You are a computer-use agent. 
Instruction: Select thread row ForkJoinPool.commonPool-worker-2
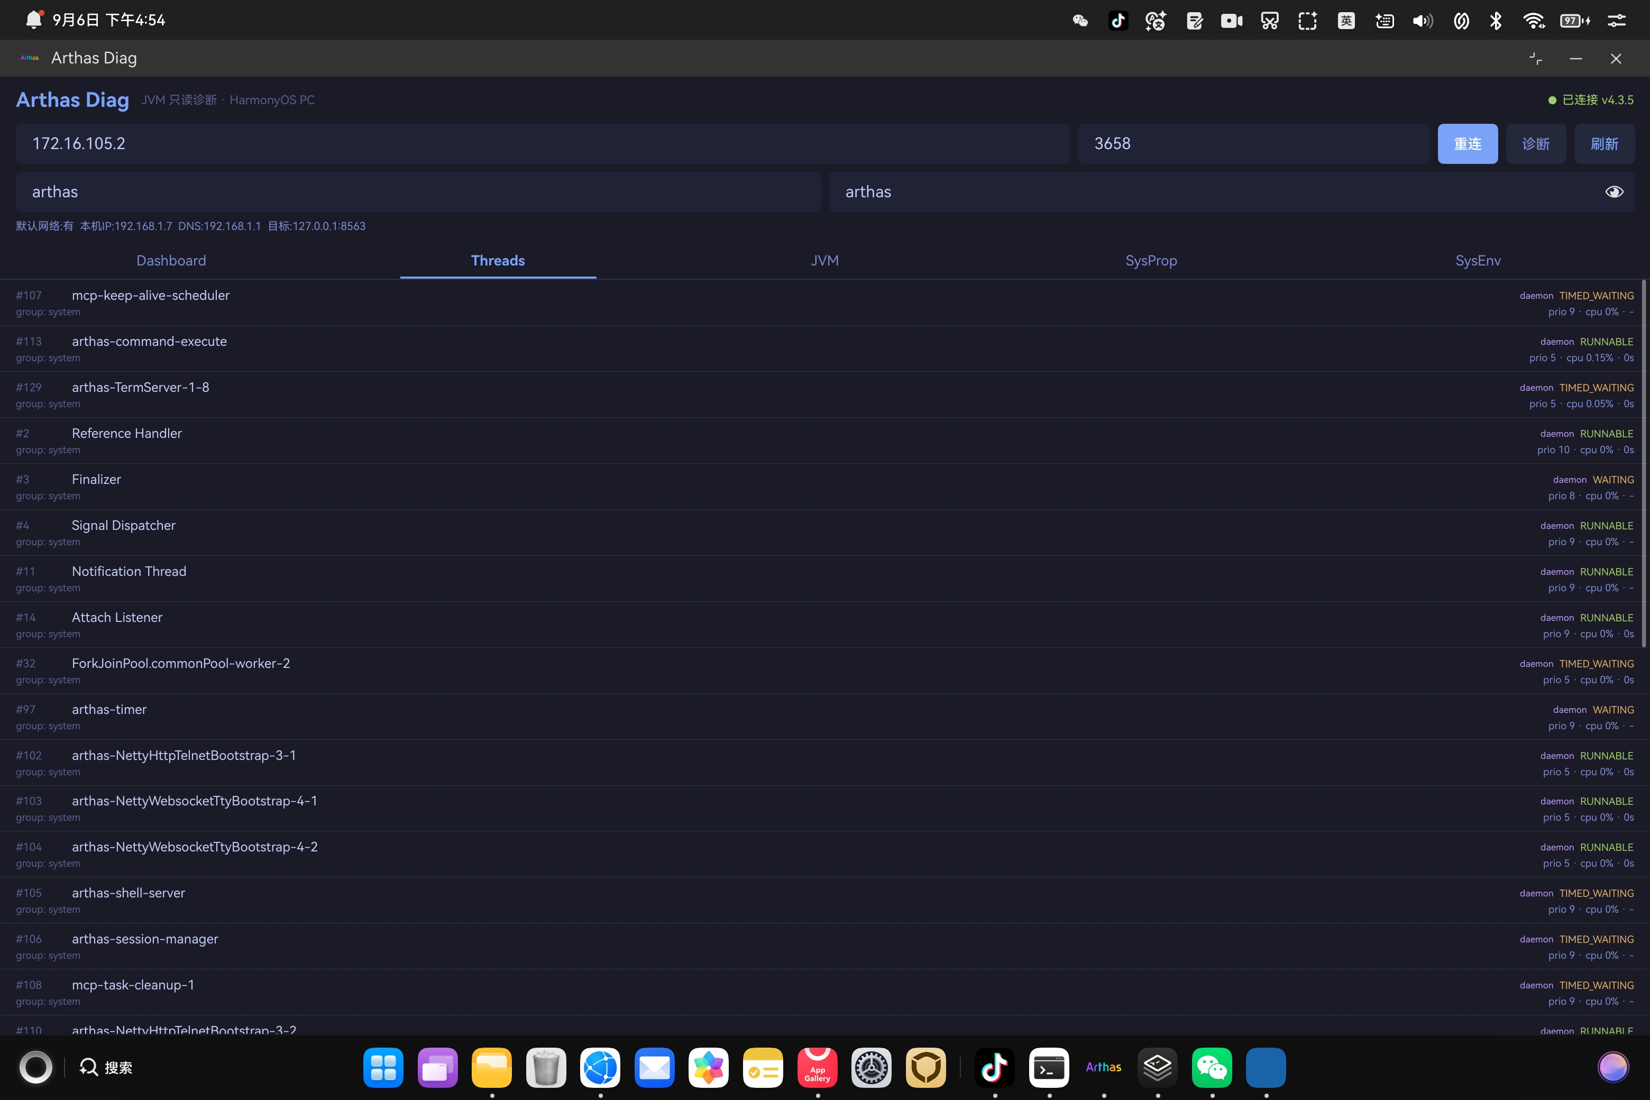(825, 671)
